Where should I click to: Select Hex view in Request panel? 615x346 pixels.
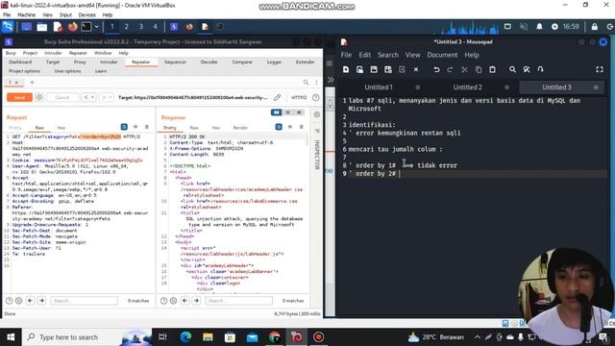61,128
